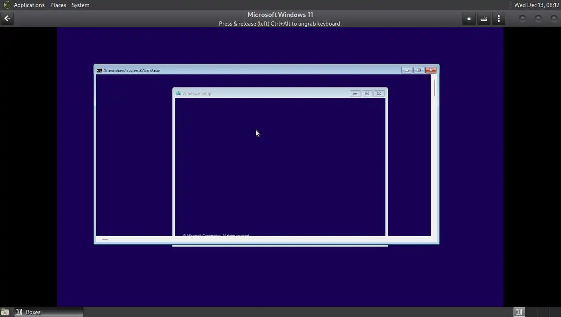Open the send keyboard shortcuts button

(x=484, y=19)
